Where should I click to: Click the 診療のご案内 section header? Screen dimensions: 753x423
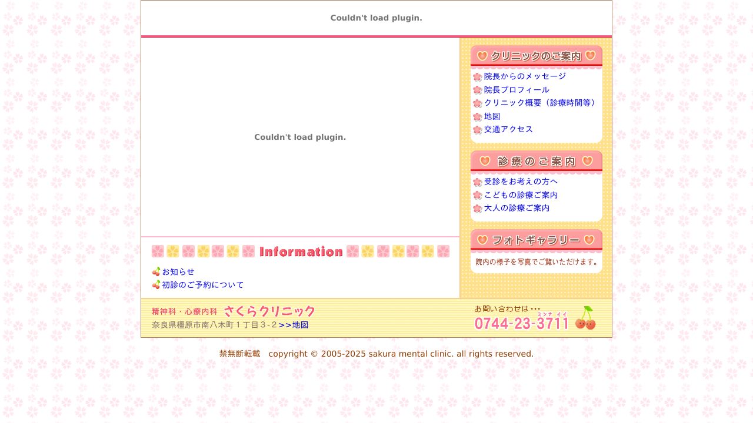pos(536,161)
